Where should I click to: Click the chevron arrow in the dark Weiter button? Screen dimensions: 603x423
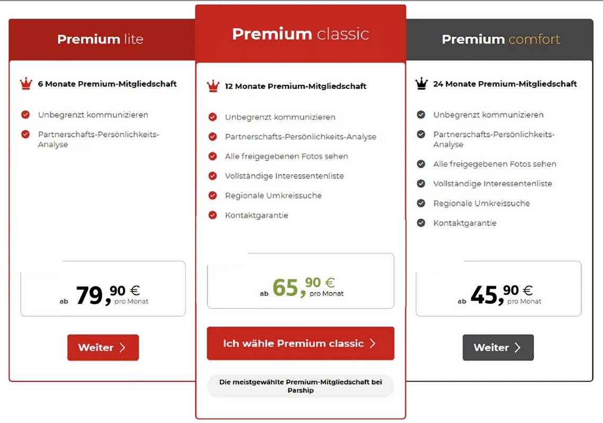coord(518,348)
